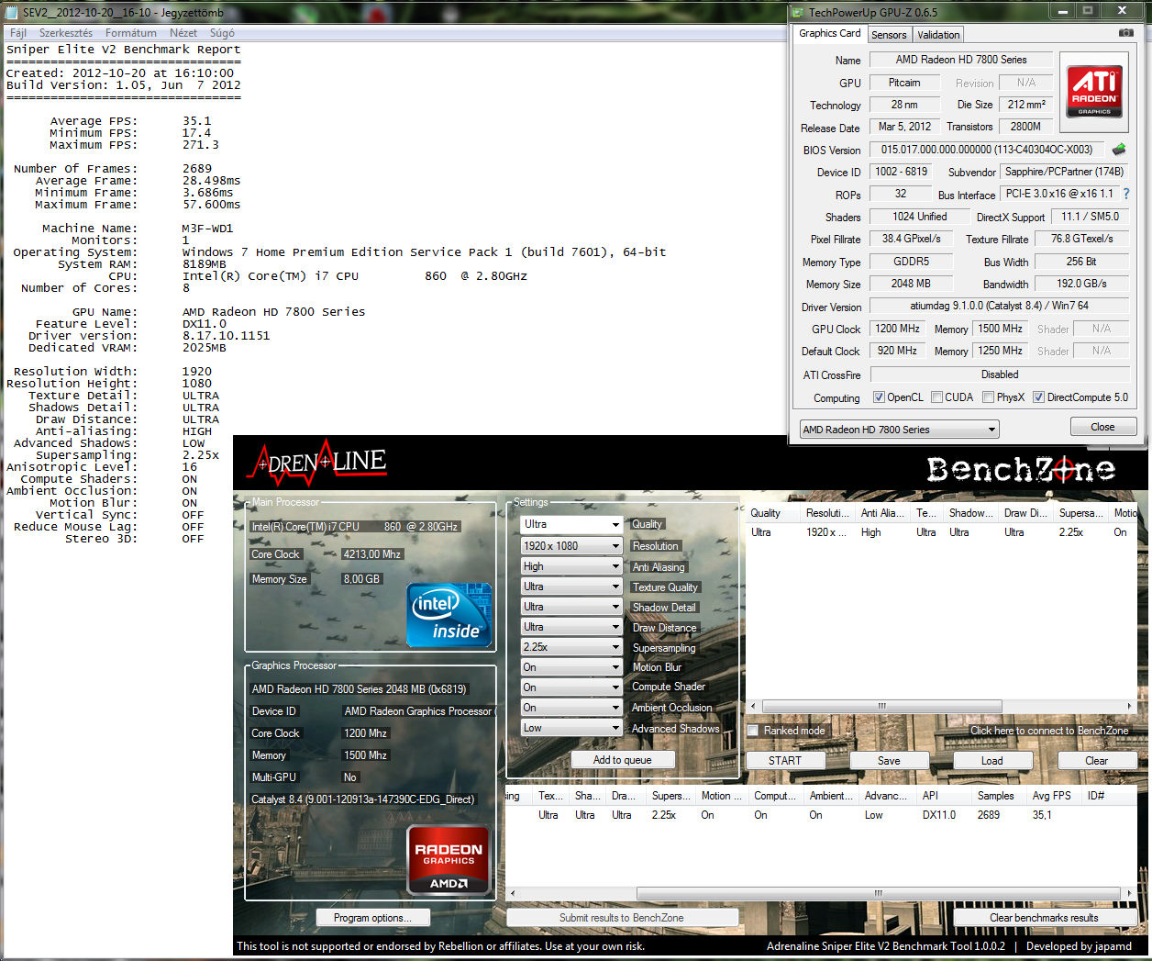The width and height of the screenshot is (1152, 961).
Task: Open the Resolution dropdown 1920 x 1080
Action: [x=571, y=546]
